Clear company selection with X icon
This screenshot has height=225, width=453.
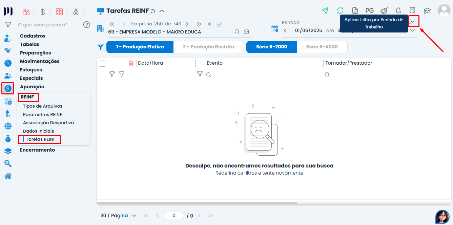point(209,24)
